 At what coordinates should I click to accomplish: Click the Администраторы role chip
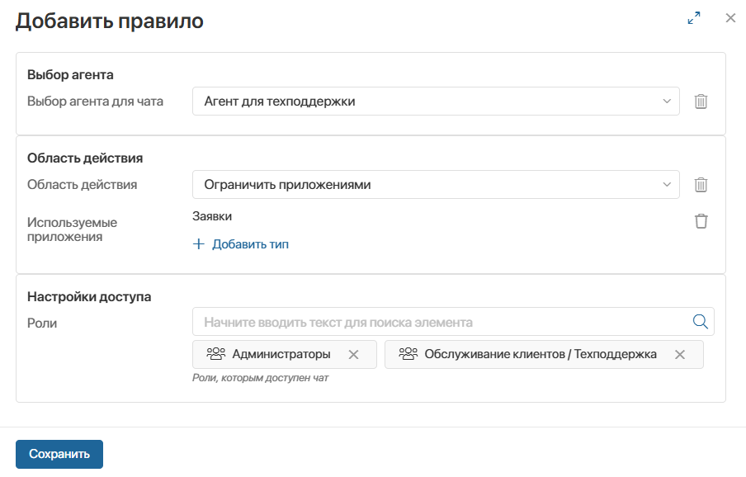(281, 354)
